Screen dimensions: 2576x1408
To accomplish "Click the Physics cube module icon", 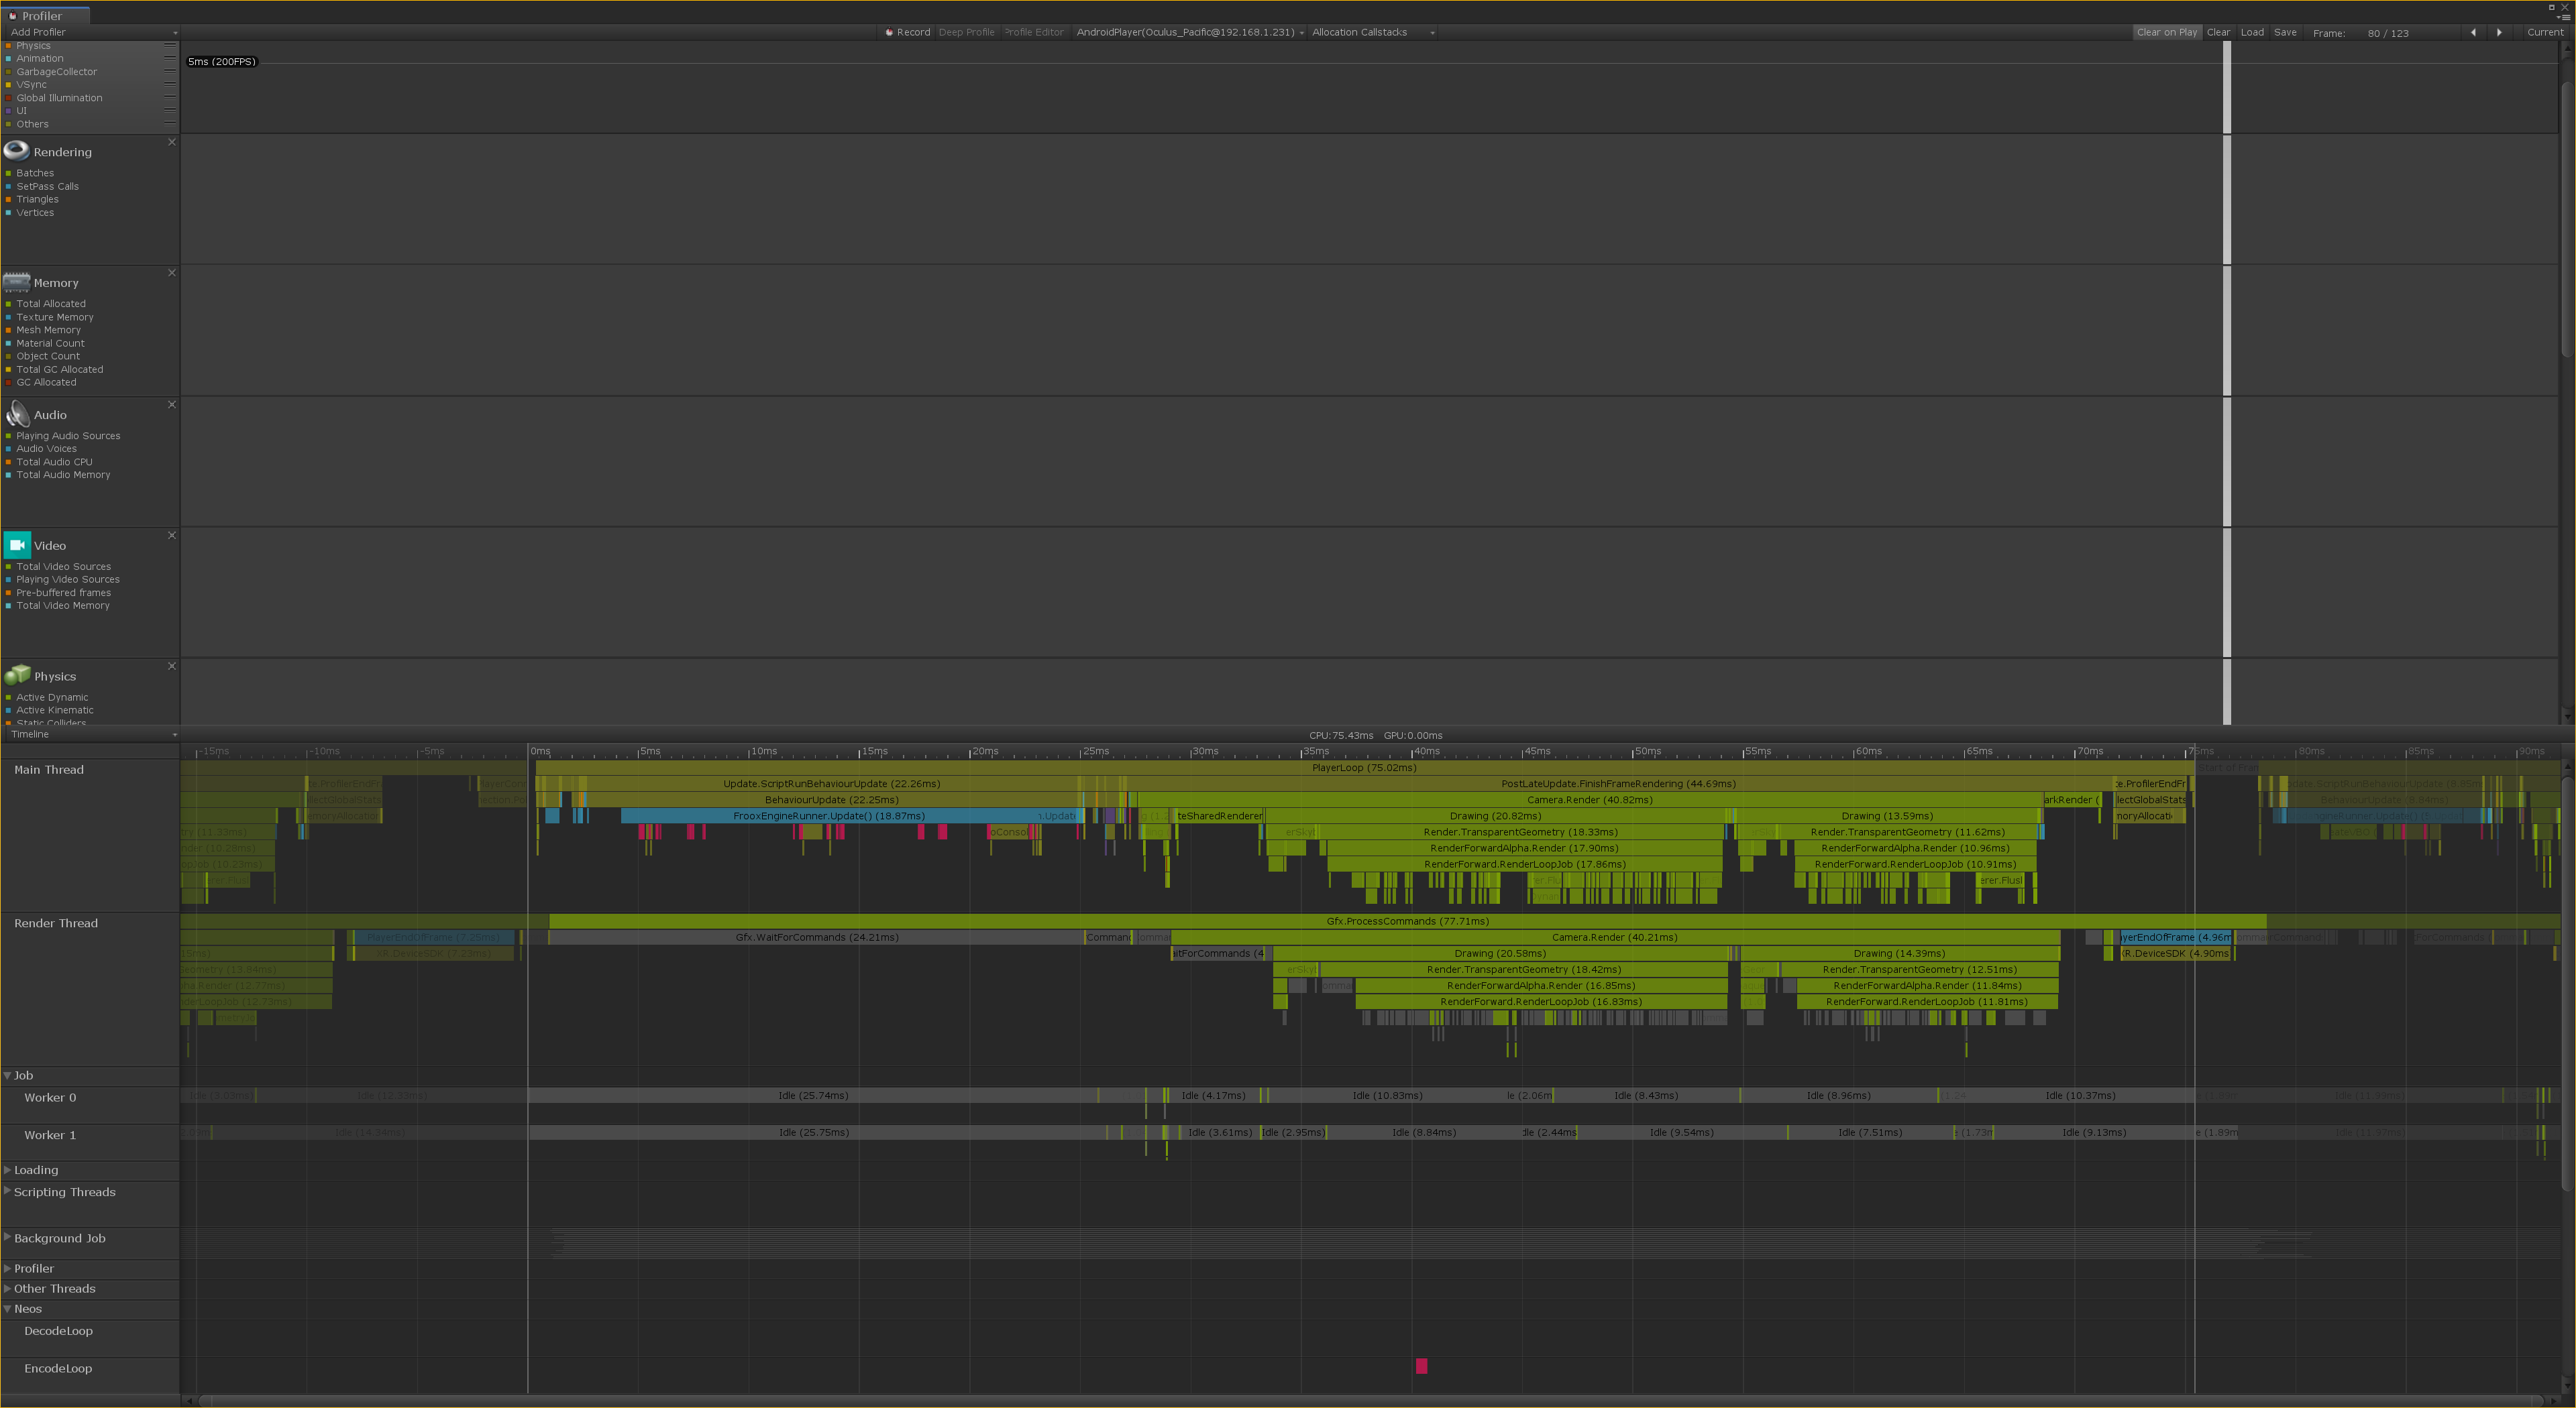I will pos(17,676).
